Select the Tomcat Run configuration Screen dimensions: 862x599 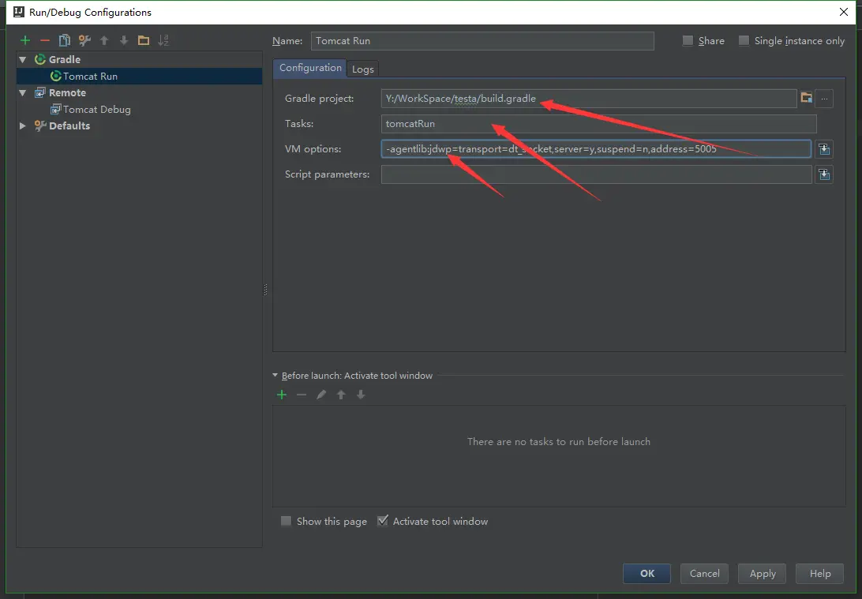tap(140, 76)
